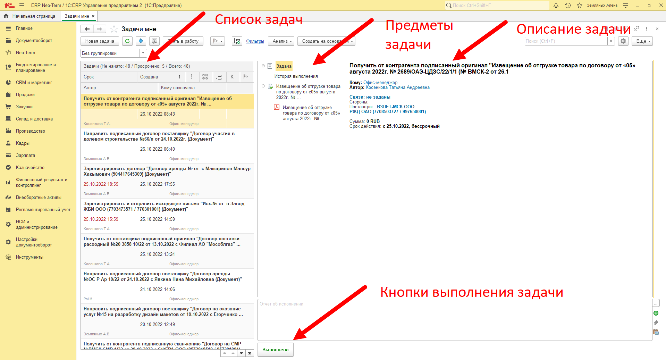Open the Без группировки grouping dropdown arrow

(143, 53)
